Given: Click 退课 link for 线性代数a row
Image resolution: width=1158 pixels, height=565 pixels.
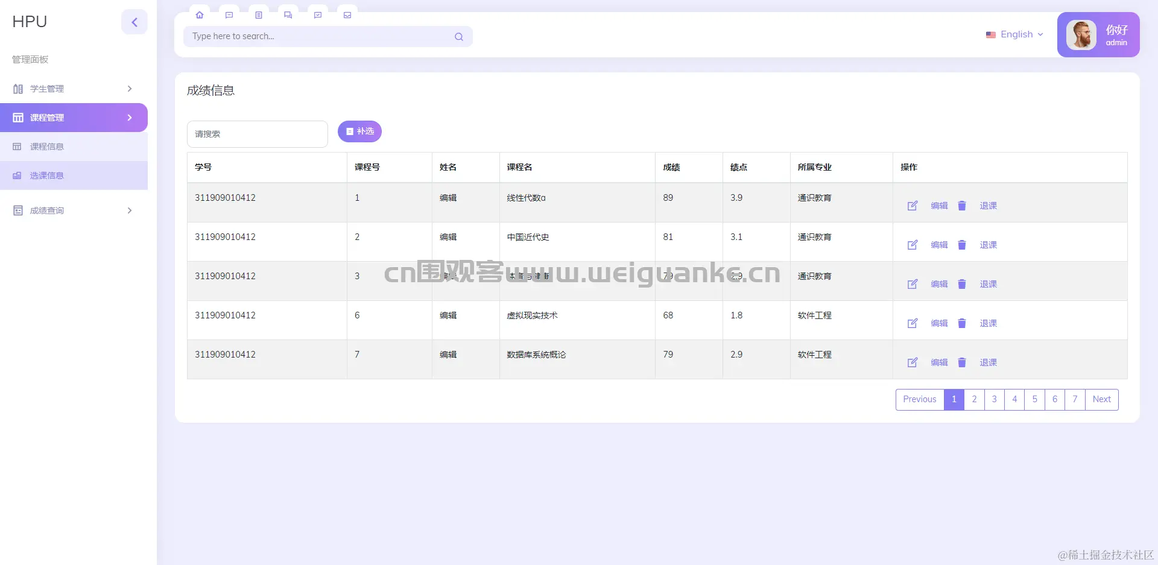Looking at the screenshot, I should pyautogui.click(x=988, y=206).
